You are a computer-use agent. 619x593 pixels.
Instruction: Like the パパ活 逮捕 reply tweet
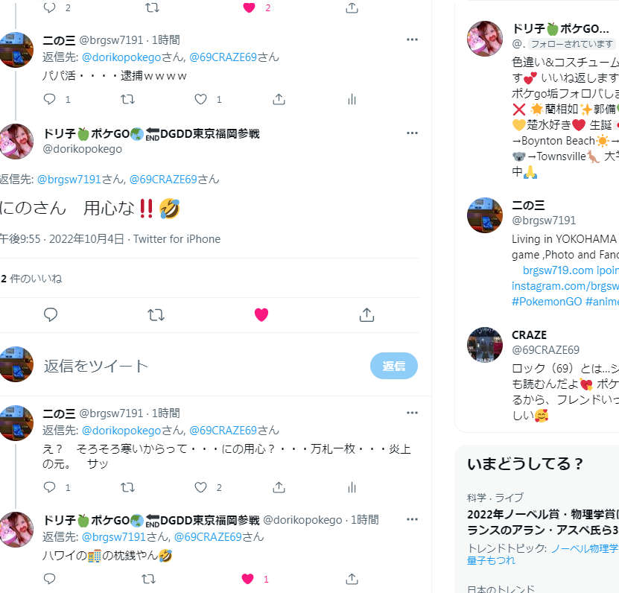[x=200, y=99]
